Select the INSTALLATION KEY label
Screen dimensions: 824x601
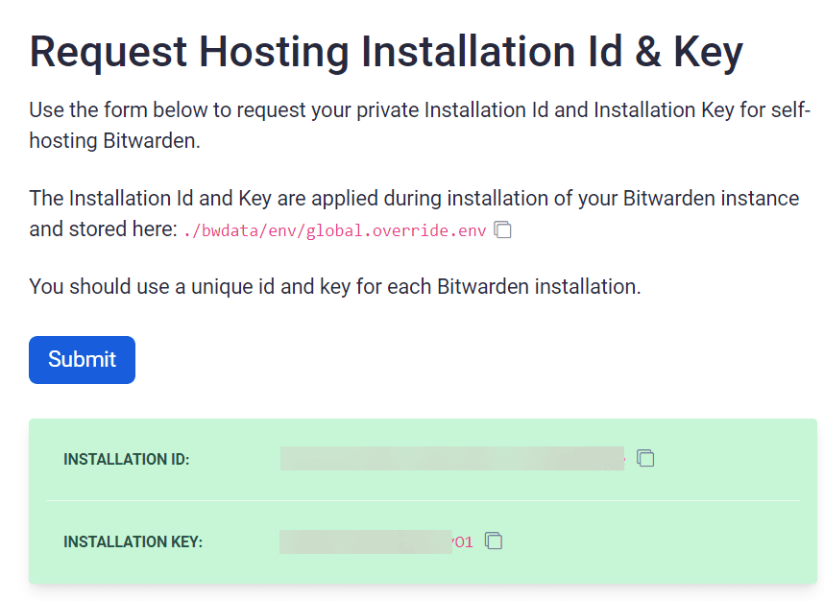click(x=133, y=541)
